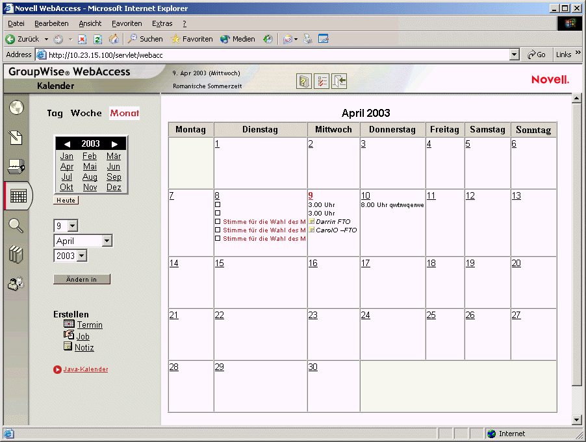Screen dimensions: 586x442
Task: Click the Heute button
Action: point(66,200)
